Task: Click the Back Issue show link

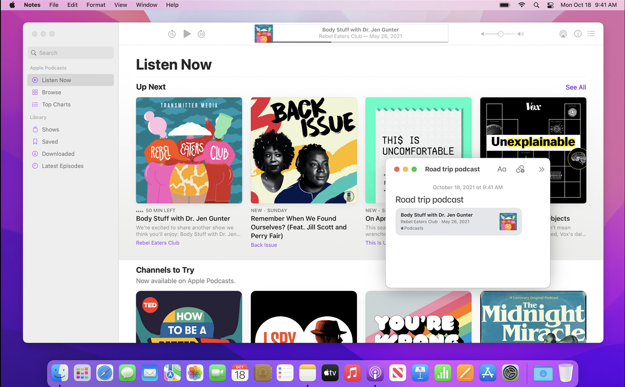Action: [x=264, y=245]
